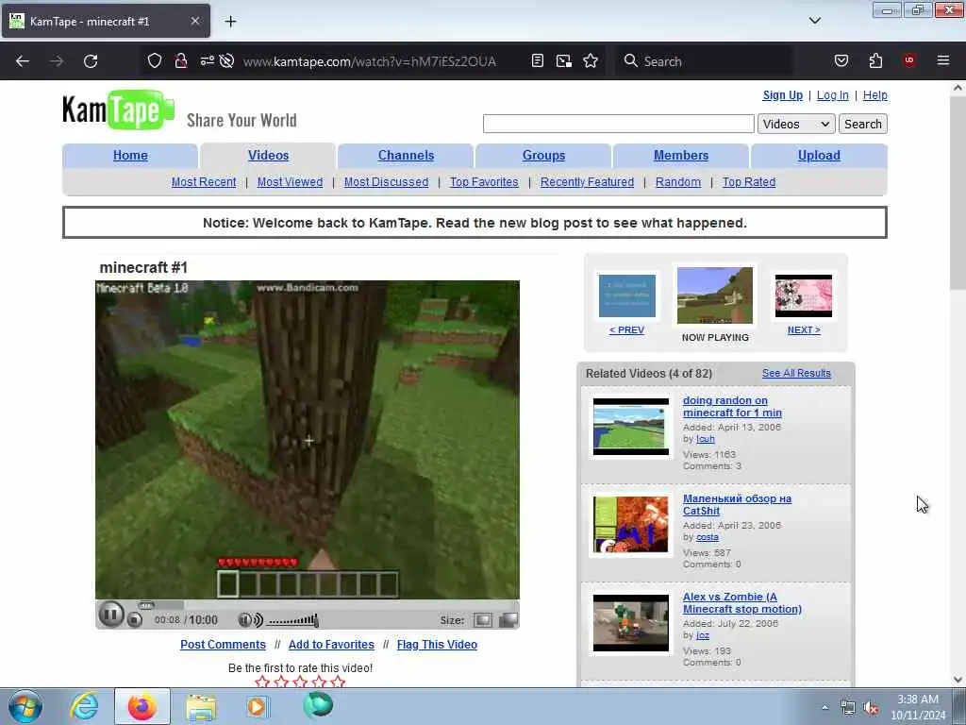Reload the page with refresh icon
966x725 pixels.
point(91,61)
